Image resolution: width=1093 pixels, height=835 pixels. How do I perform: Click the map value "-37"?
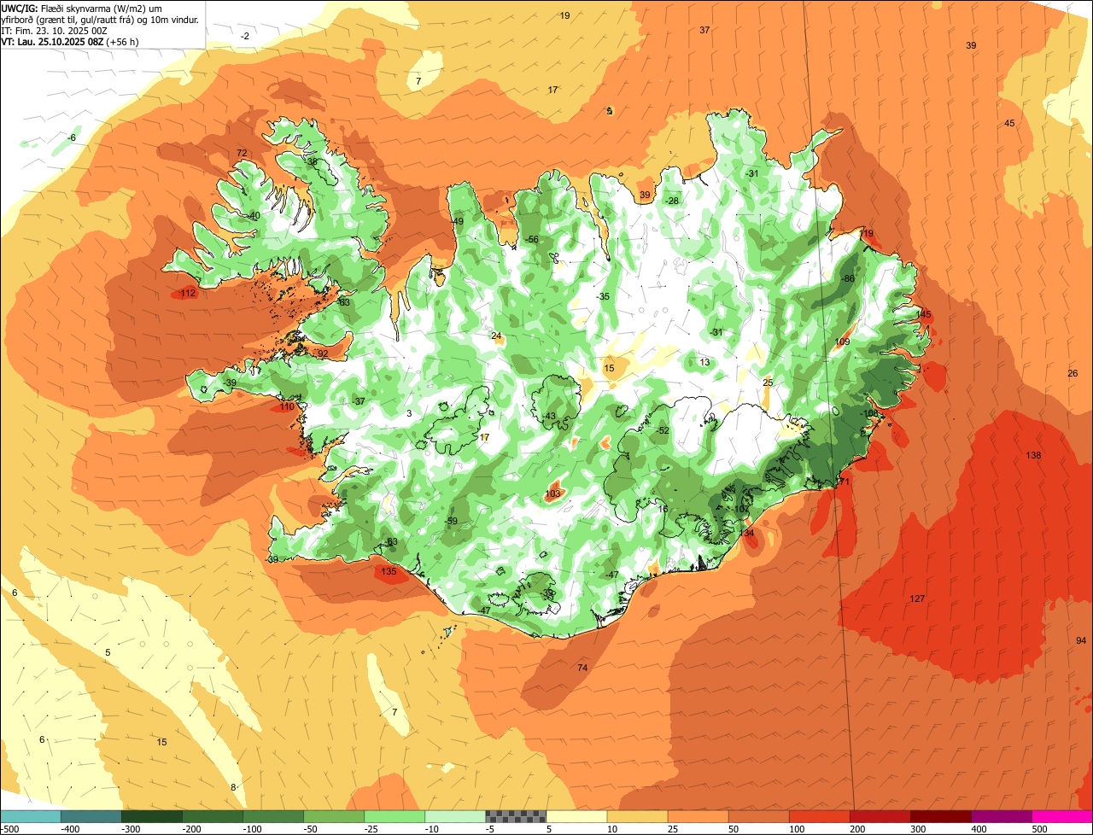pyautogui.click(x=359, y=401)
